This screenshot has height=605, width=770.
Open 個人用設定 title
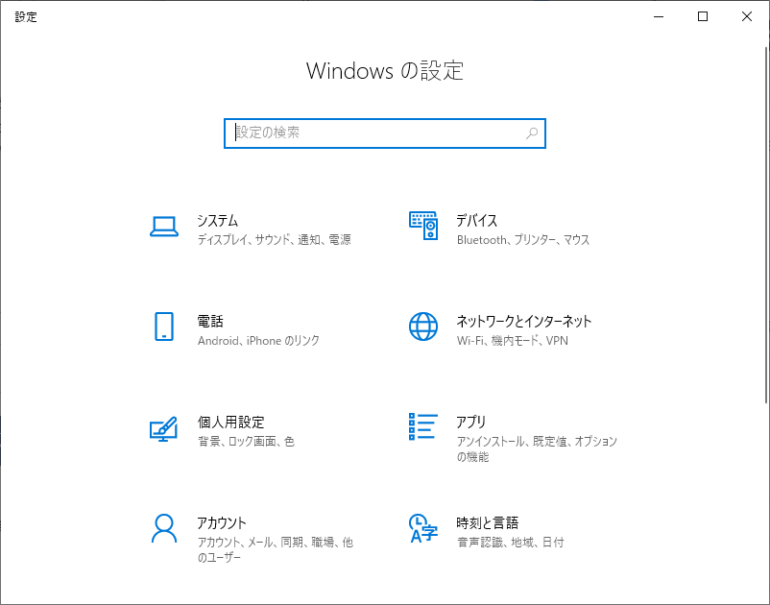click(x=230, y=422)
